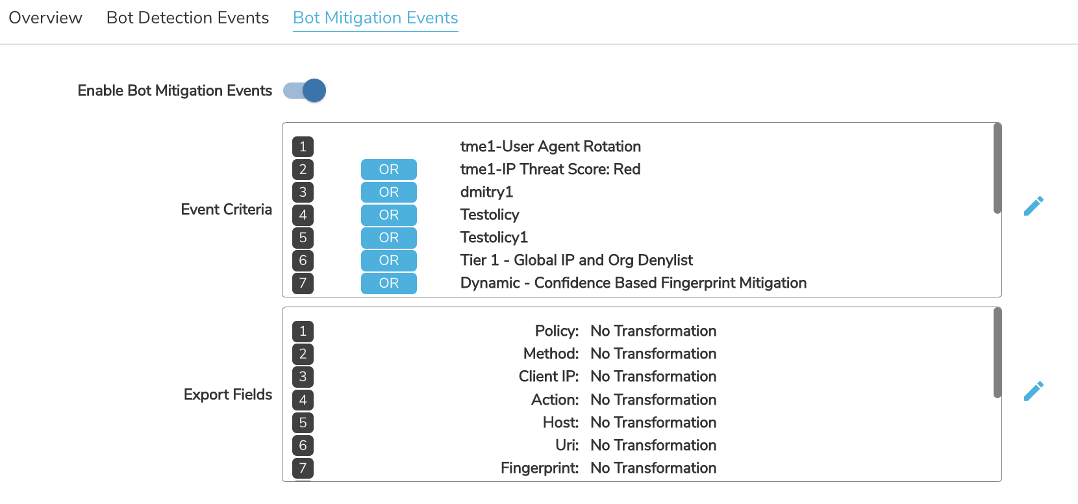Select the Bot Mitigation Events tab

click(x=375, y=18)
